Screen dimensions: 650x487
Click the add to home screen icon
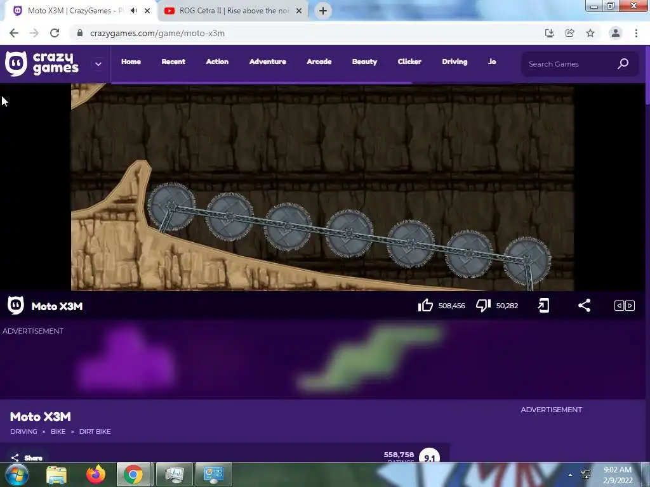[543, 306]
